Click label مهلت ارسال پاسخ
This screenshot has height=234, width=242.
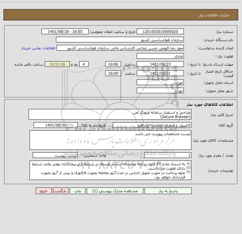click(x=218, y=64)
